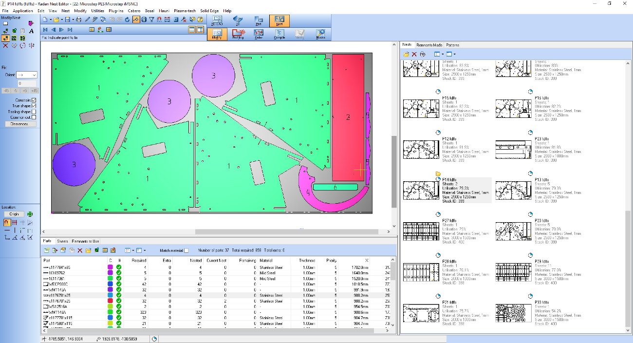Click magenta color swatch for part c1177841x85
The height and width of the screenshot is (343, 633).
pos(111,267)
